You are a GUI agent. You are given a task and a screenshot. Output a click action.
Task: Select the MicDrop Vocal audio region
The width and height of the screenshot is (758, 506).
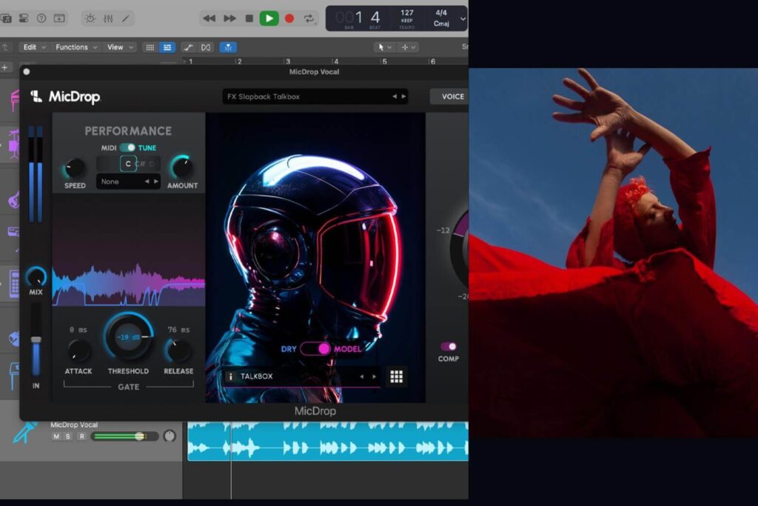pyautogui.click(x=328, y=442)
